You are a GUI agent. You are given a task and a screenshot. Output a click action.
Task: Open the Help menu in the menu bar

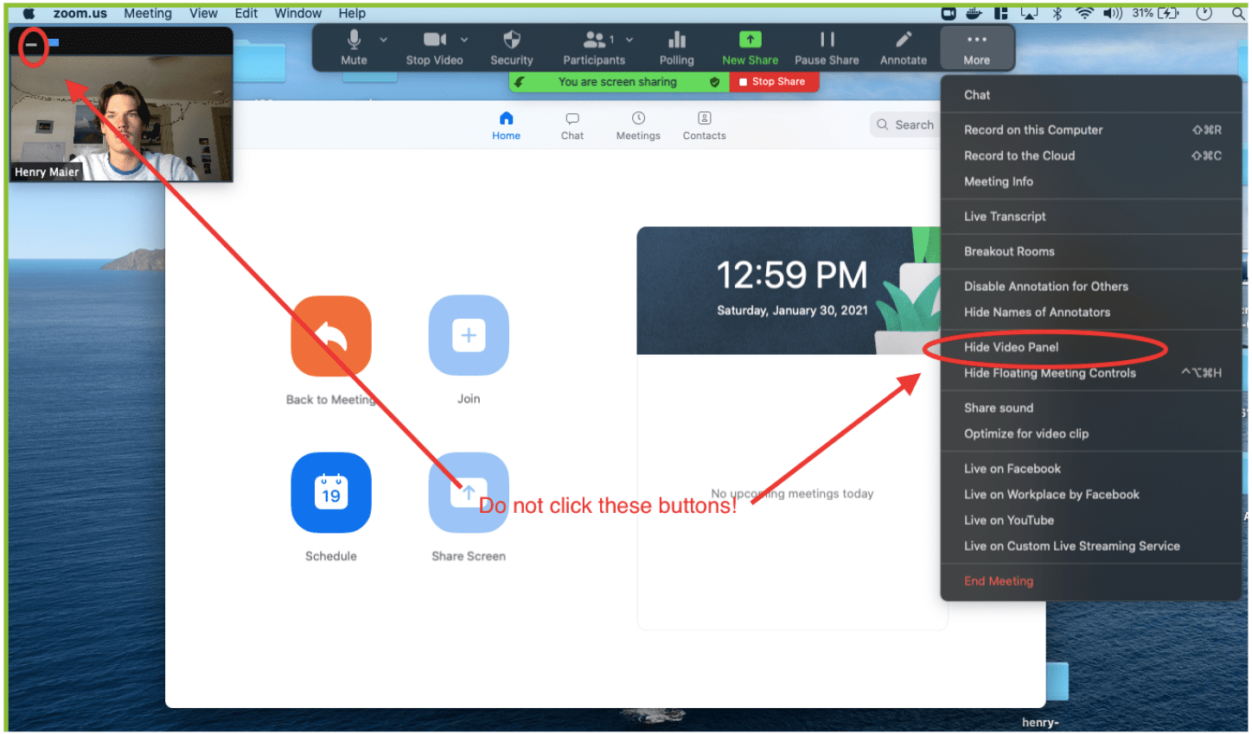[x=352, y=13]
